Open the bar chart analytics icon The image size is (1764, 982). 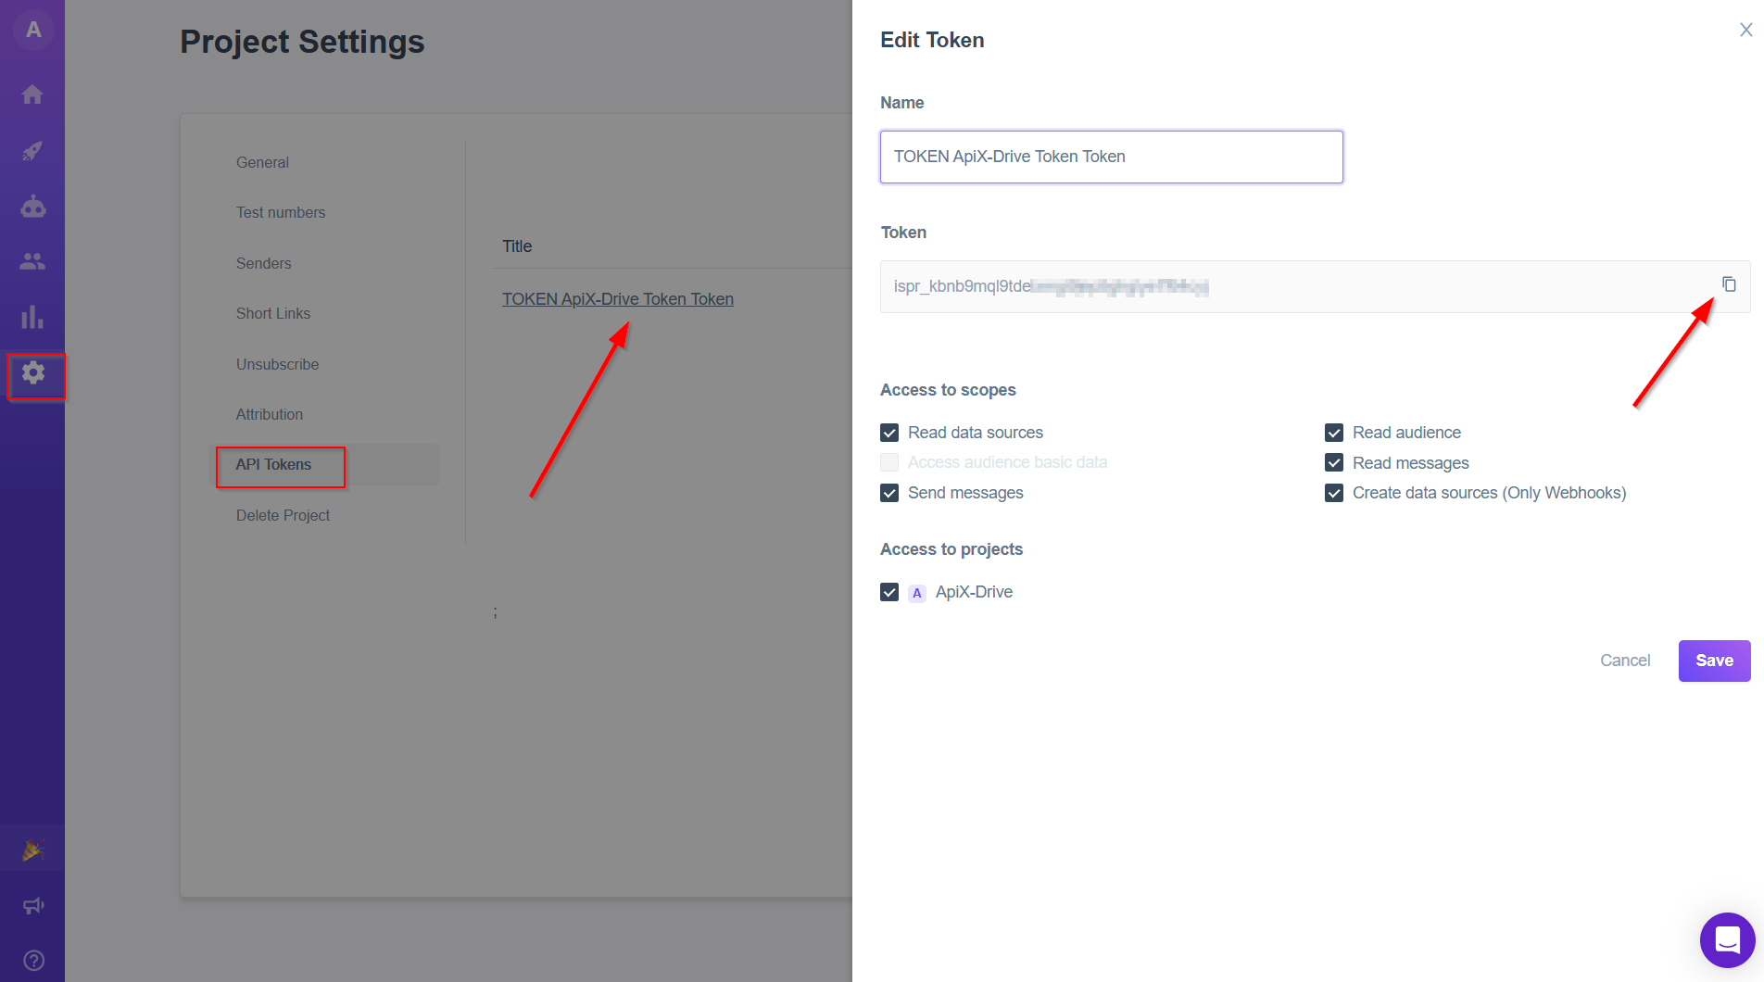point(32,317)
